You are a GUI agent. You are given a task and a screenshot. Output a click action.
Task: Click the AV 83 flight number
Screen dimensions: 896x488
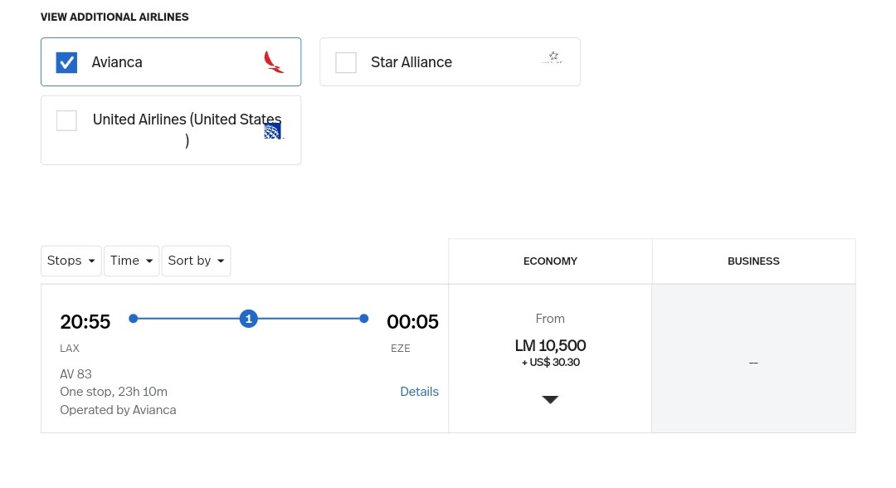pyautogui.click(x=75, y=373)
